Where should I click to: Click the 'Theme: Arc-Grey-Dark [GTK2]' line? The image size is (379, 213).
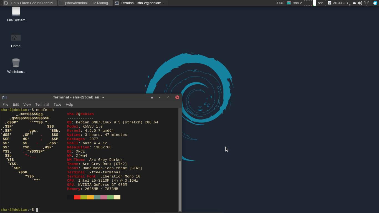coord(97,164)
